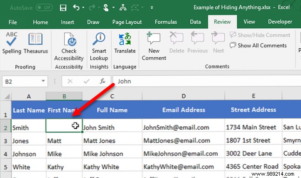Select the cell containing John Smith
The image size is (301, 178).
[112, 126]
